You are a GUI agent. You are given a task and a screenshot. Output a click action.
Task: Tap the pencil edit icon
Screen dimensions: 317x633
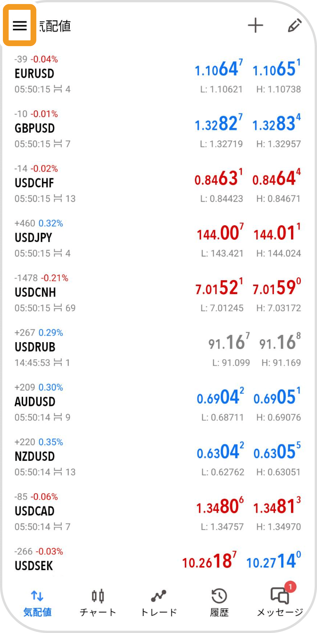[295, 26]
